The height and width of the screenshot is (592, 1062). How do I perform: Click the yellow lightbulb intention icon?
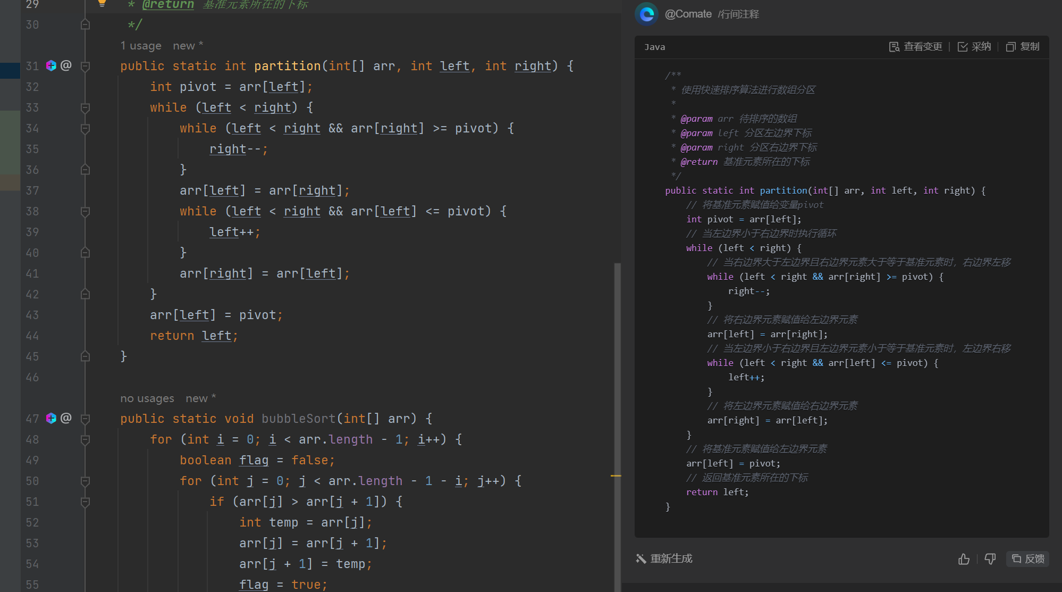[x=102, y=3]
